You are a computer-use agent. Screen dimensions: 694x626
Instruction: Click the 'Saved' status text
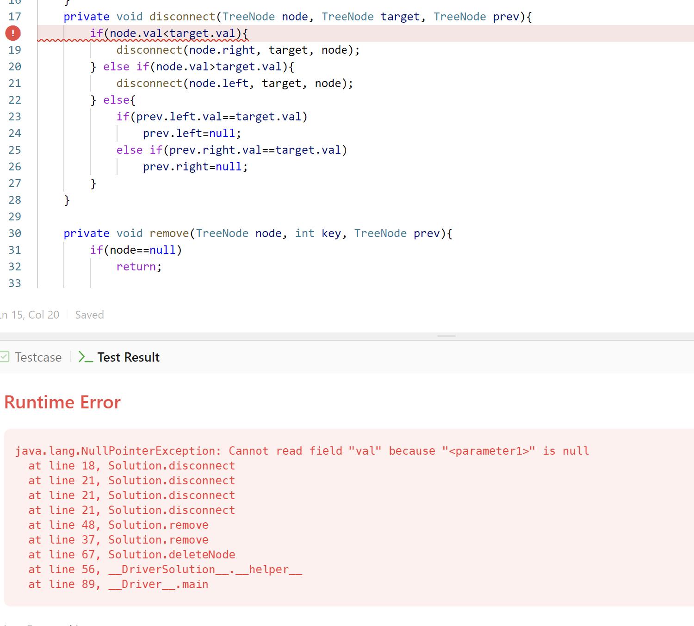coord(89,315)
